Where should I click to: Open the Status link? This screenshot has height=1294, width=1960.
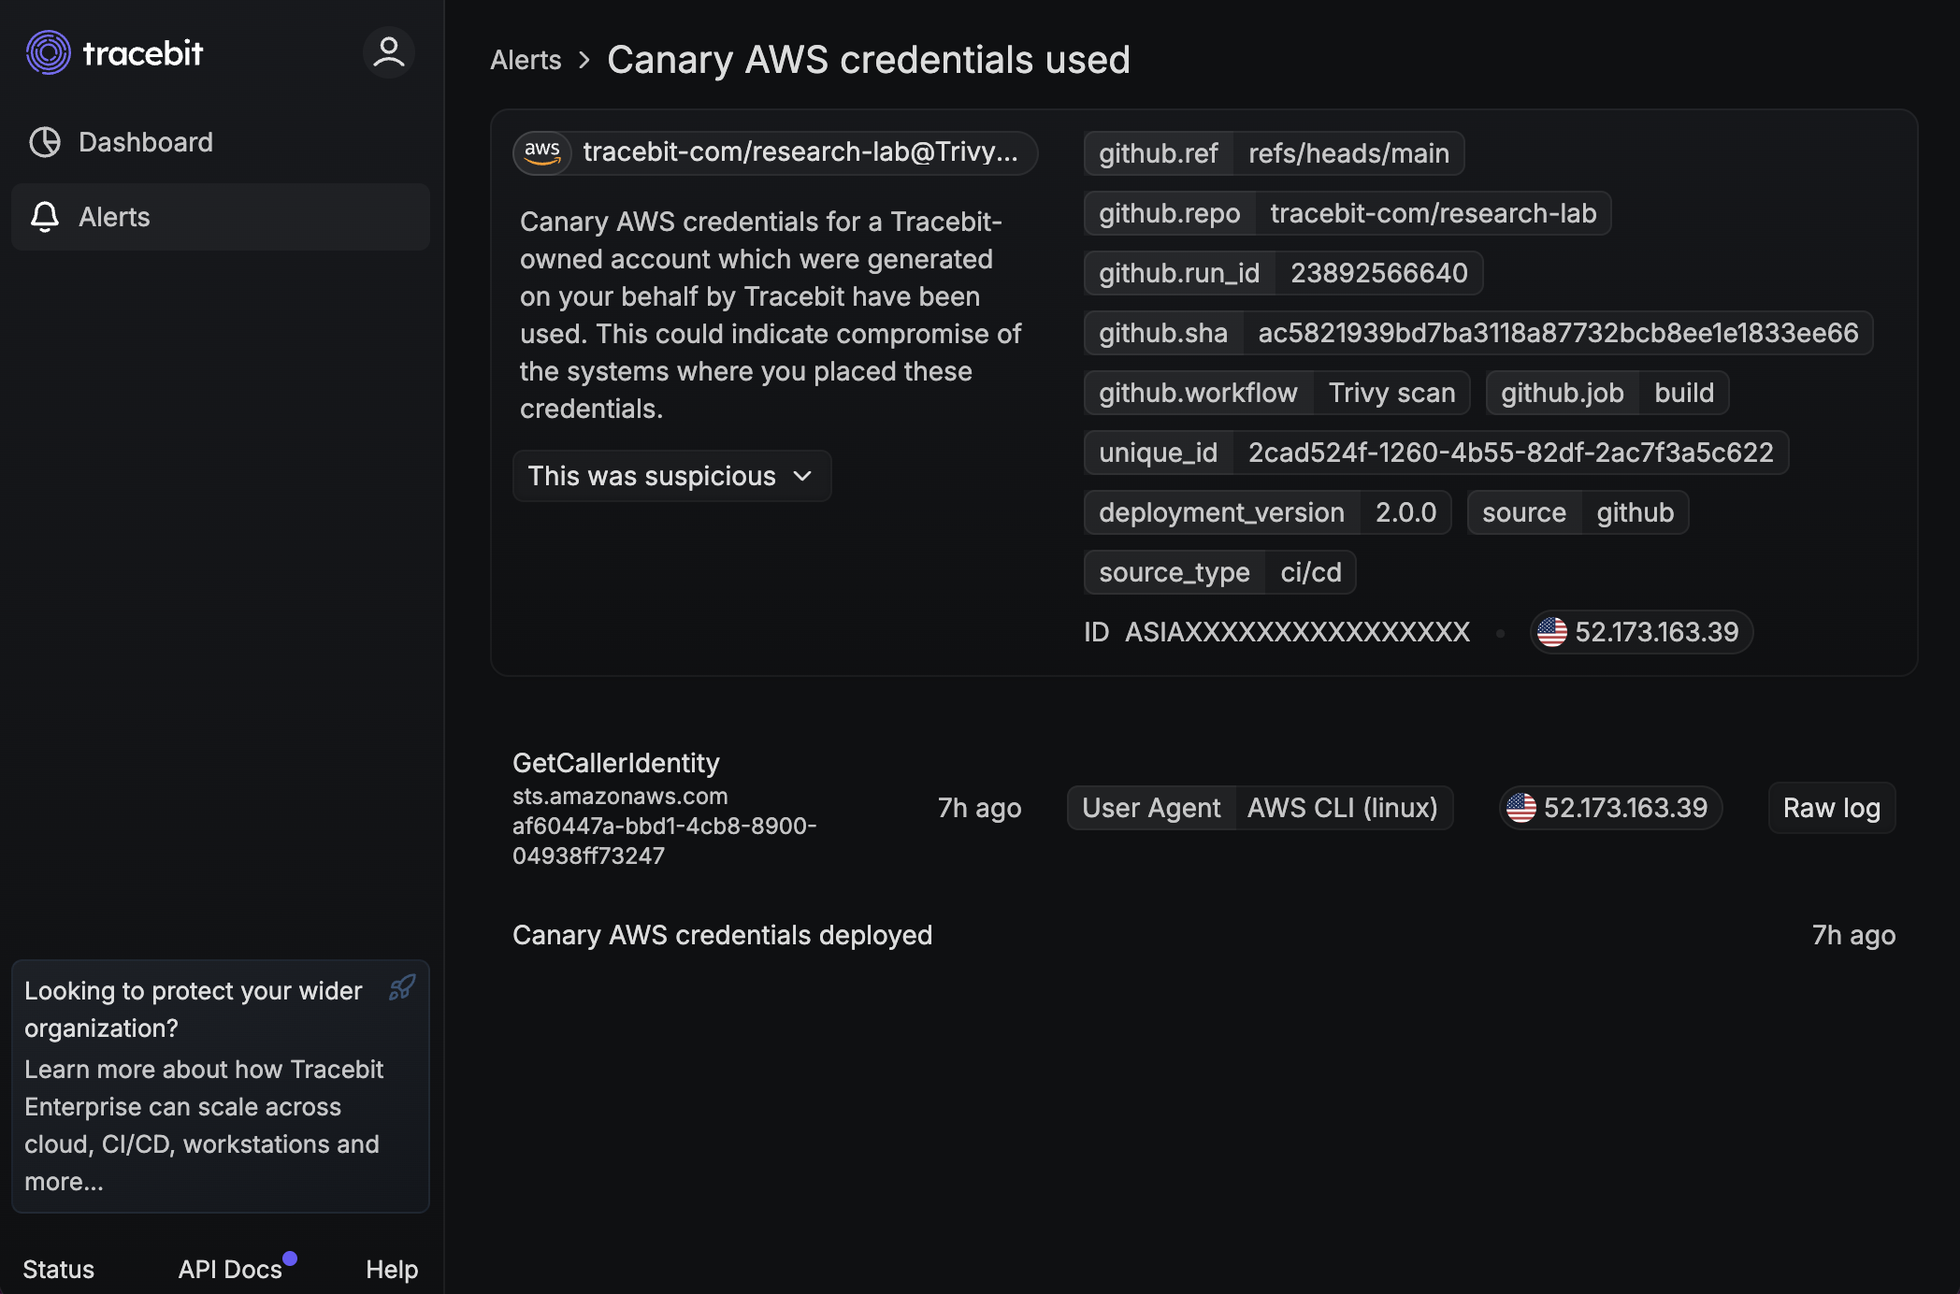pyautogui.click(x=58, y=1269)
